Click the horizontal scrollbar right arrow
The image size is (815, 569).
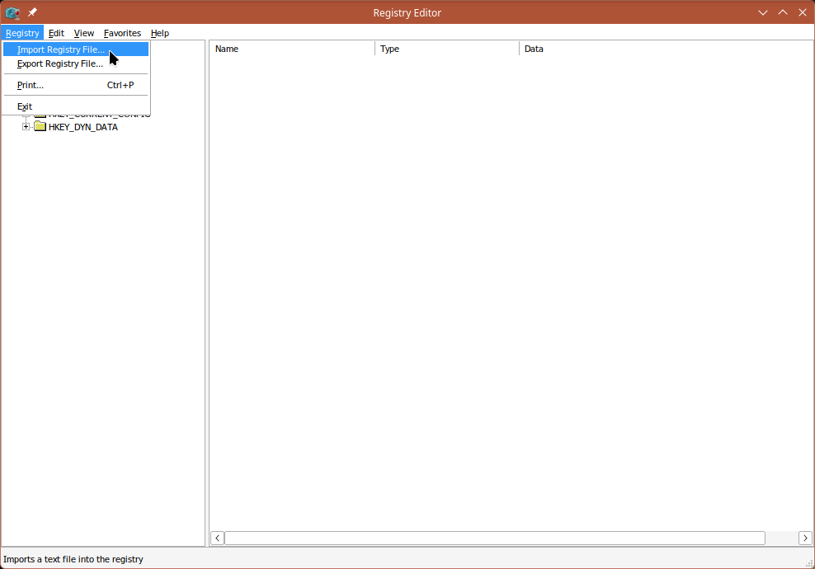pos(805,538)
